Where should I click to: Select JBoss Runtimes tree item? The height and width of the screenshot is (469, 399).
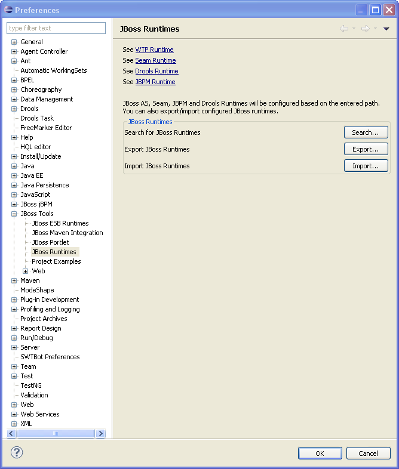pos(54,252)
